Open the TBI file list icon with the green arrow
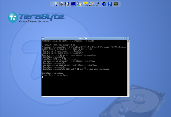 coord(79,4)
